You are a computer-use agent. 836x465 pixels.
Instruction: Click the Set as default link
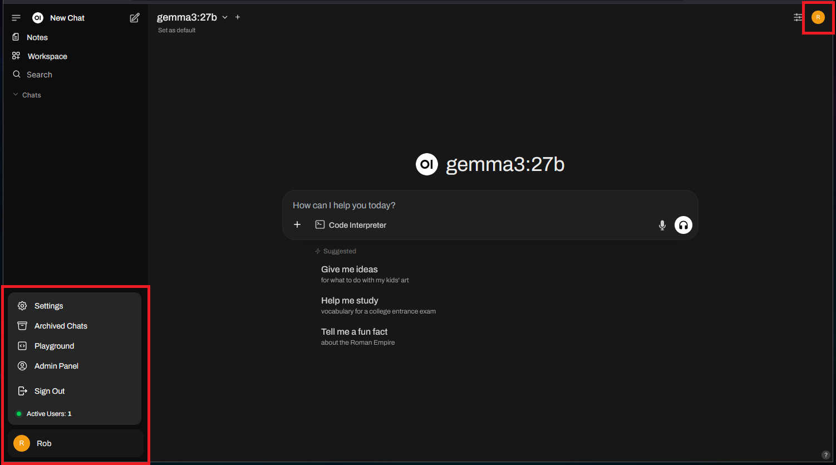click(x=177, y=30)
